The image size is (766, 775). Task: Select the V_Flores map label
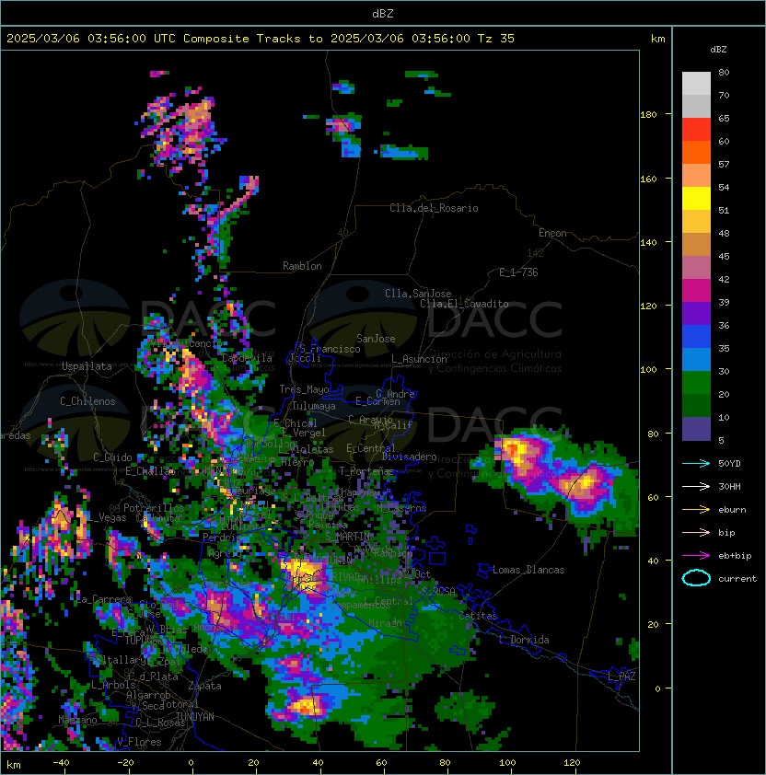[x=139, y=742]
